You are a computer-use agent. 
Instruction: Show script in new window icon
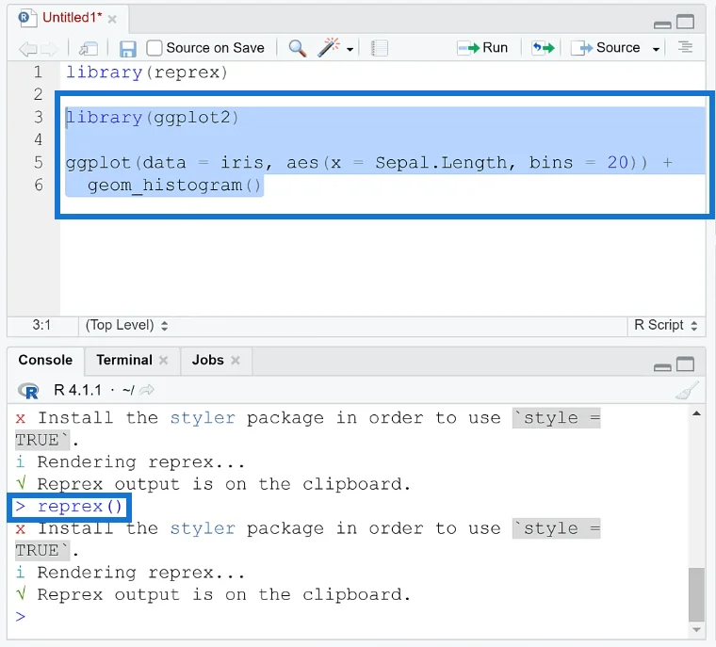89,48
